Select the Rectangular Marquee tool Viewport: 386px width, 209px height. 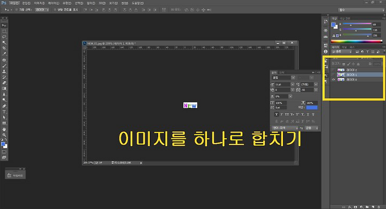coord(4,31)
